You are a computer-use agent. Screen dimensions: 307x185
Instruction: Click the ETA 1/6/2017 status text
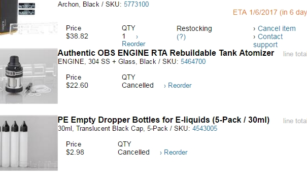click(x=270, y=12)
